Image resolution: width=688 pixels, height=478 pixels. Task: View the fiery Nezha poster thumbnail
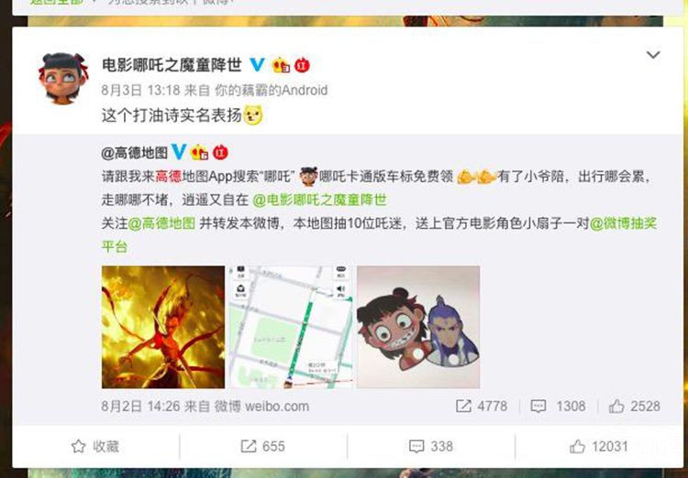click(x=163, y=327)
